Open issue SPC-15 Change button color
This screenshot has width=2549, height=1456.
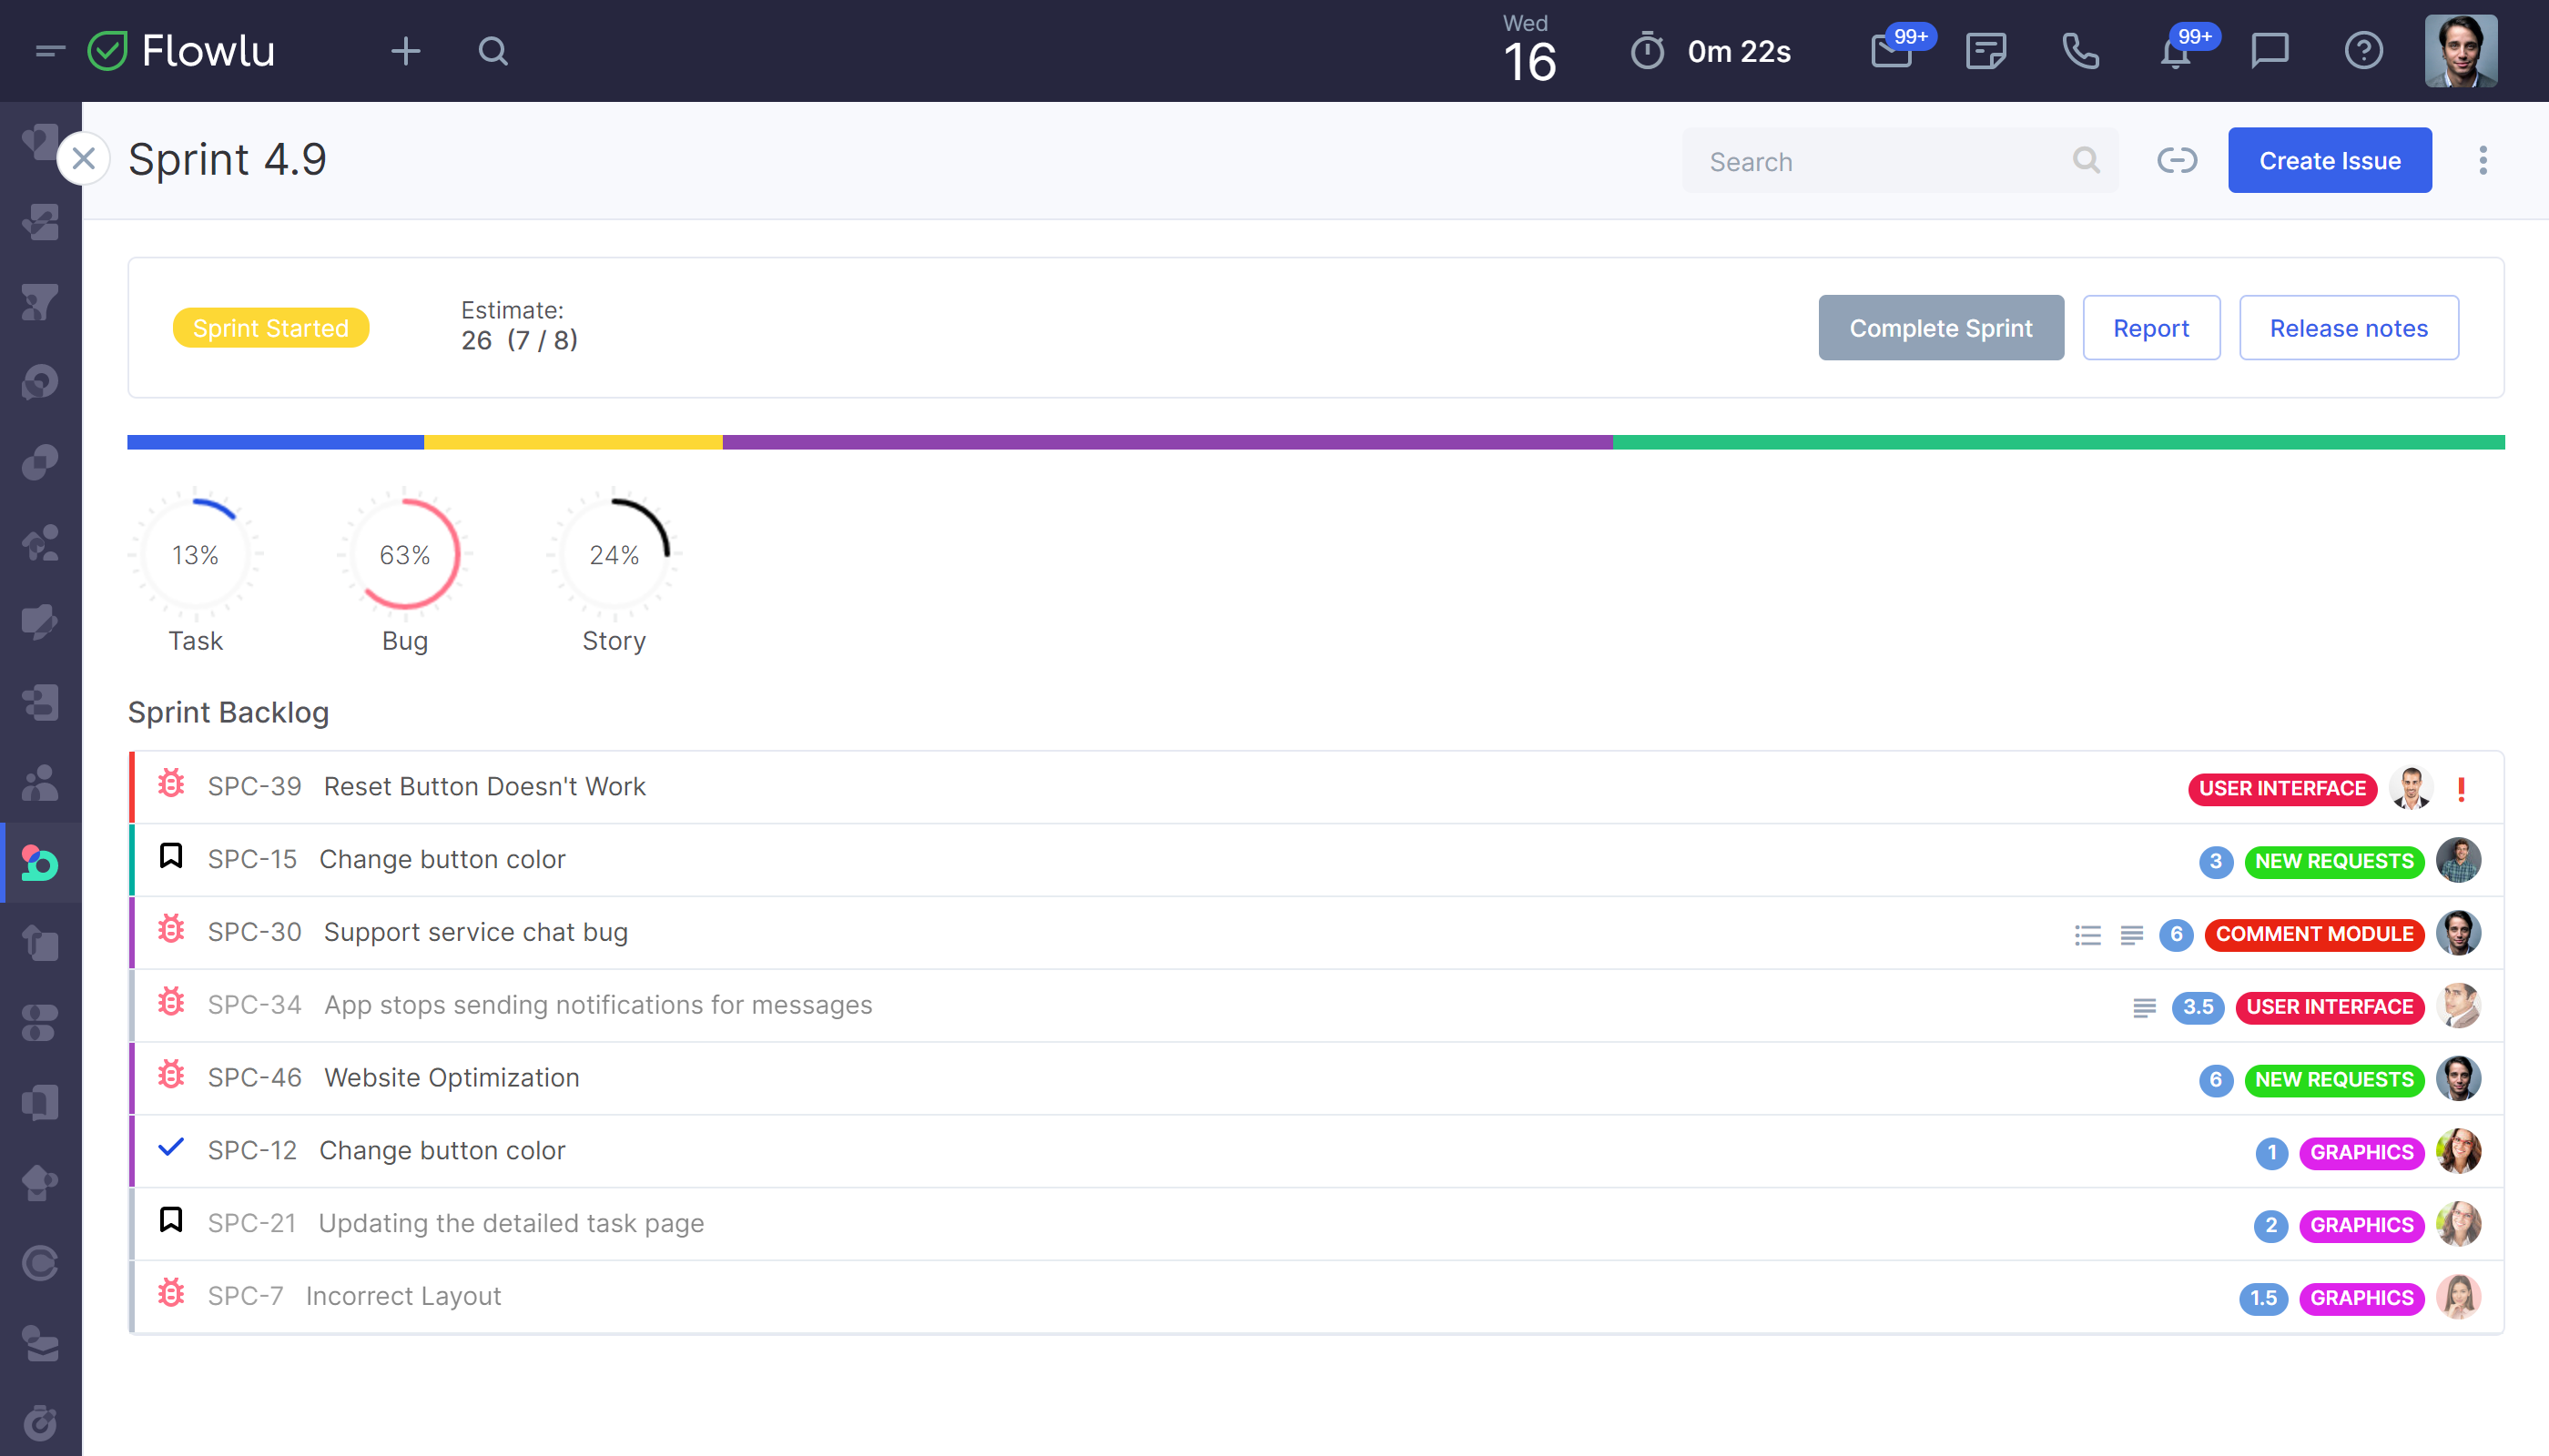point(1316,860)
